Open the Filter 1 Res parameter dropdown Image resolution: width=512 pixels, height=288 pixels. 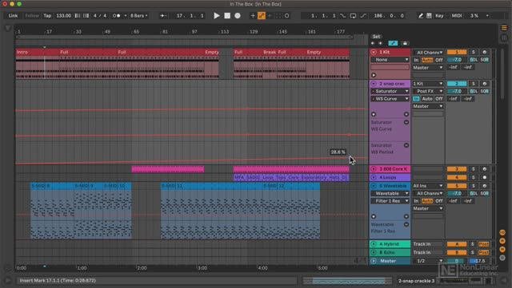(390, 201)
